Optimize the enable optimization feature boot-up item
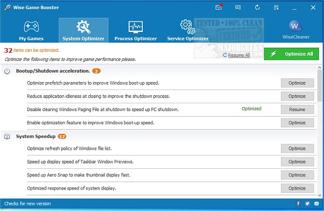This screenshot has height=211, width=324. tap(297, 123)
